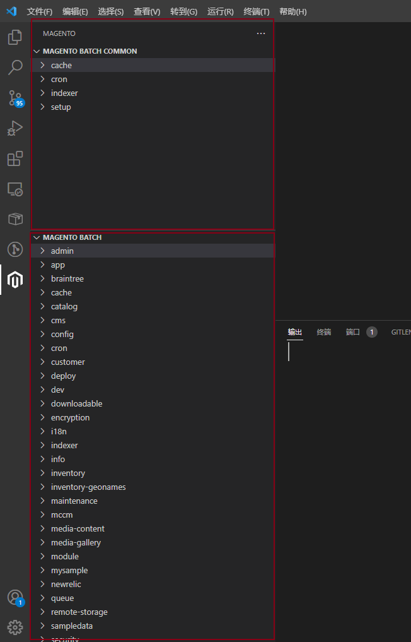Open the 选择(S) menu

[111, 11]
